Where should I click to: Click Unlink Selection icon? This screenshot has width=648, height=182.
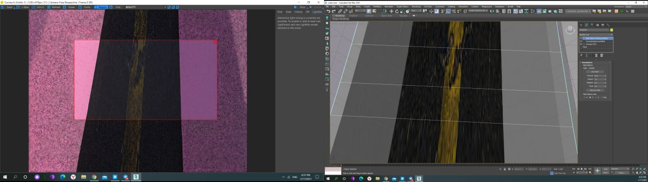point(345,11)
